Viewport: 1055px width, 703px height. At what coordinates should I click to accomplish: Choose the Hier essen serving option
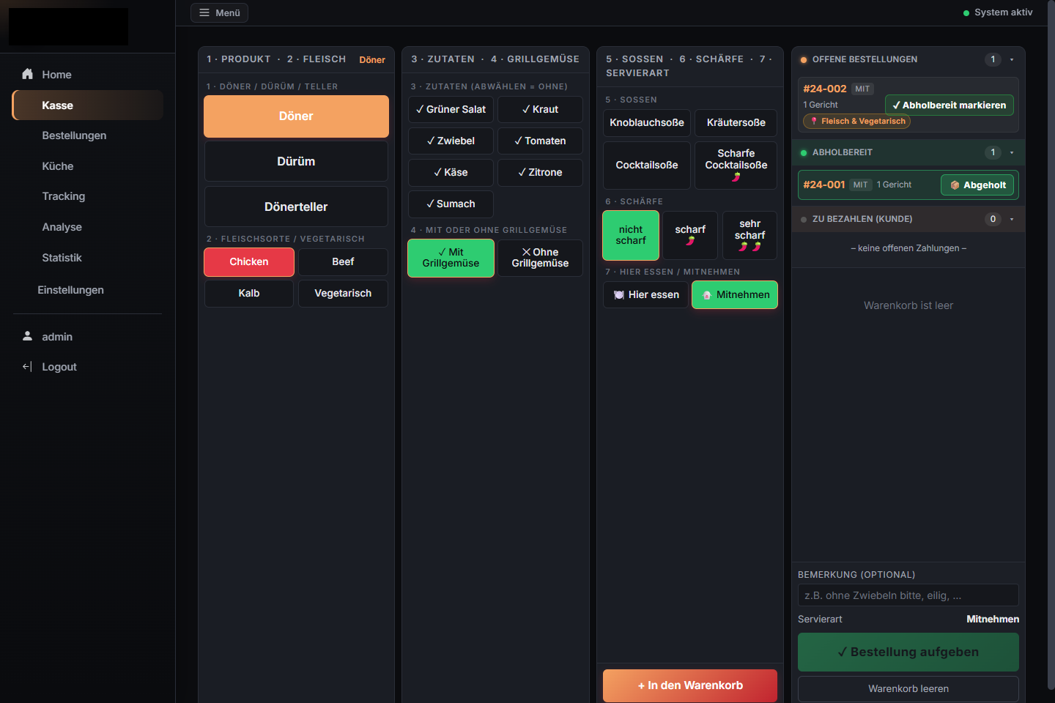pos(646,295)
